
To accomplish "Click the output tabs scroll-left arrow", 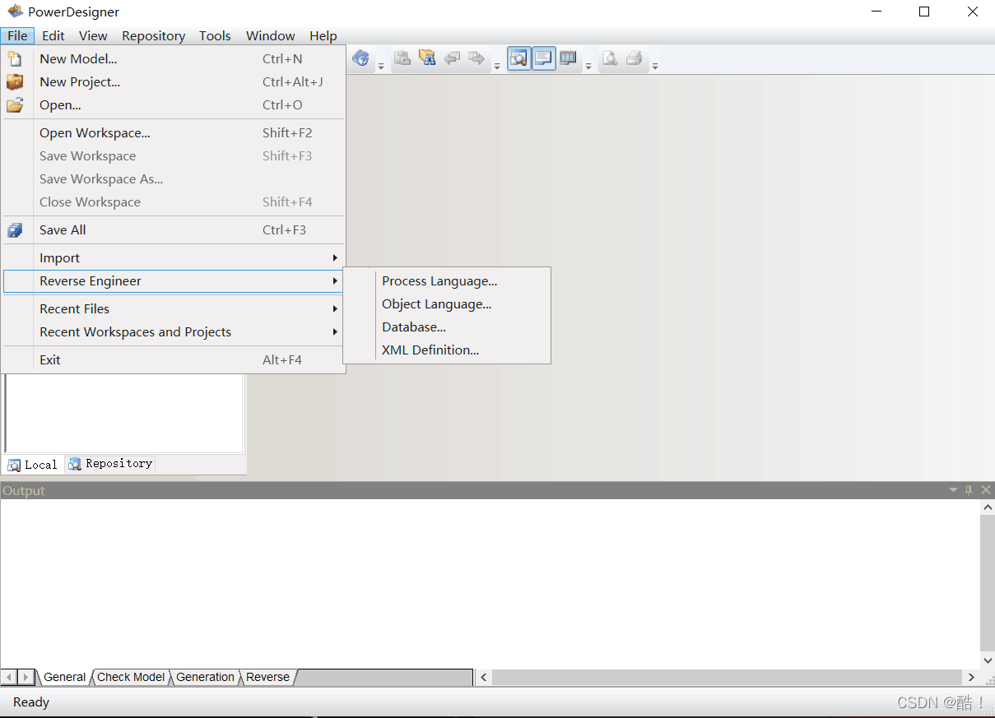I will pyautogui.click(x=10, y=677).
